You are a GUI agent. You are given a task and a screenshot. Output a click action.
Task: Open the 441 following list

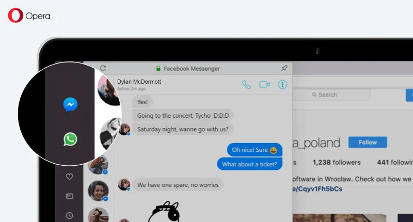[395, 163]
